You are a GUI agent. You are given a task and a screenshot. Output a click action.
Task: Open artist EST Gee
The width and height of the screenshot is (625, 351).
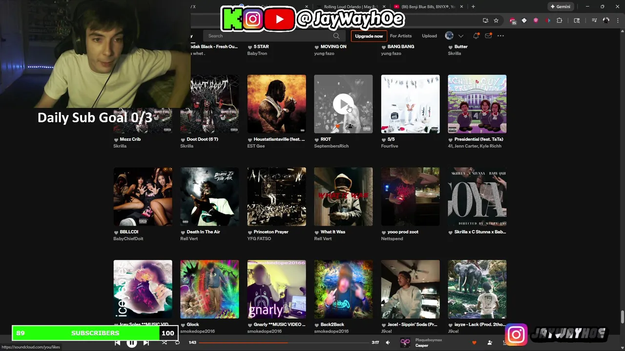pyautogui.click(x=256, y=146)
